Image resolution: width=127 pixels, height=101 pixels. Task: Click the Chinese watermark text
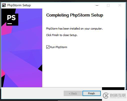118,95
